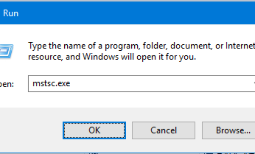Click the Open: field label
Viewport: 255px width, 154px height.
(x=7, y=84)
